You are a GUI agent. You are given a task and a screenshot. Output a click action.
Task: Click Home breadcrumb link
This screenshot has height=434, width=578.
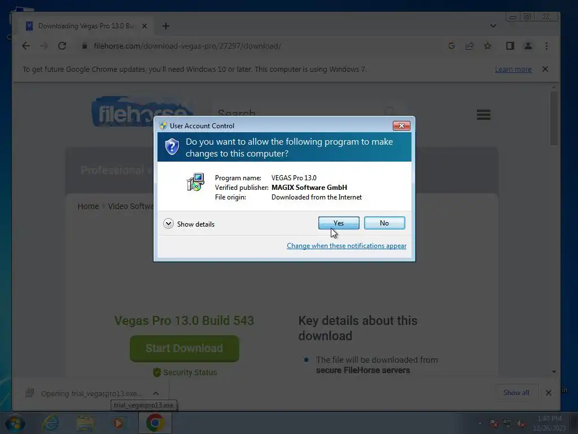[88, 206]
